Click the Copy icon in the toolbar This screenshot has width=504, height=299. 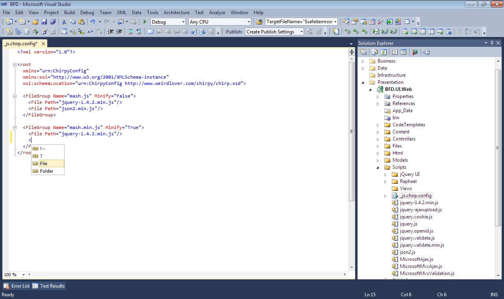(x=73, y=22)
